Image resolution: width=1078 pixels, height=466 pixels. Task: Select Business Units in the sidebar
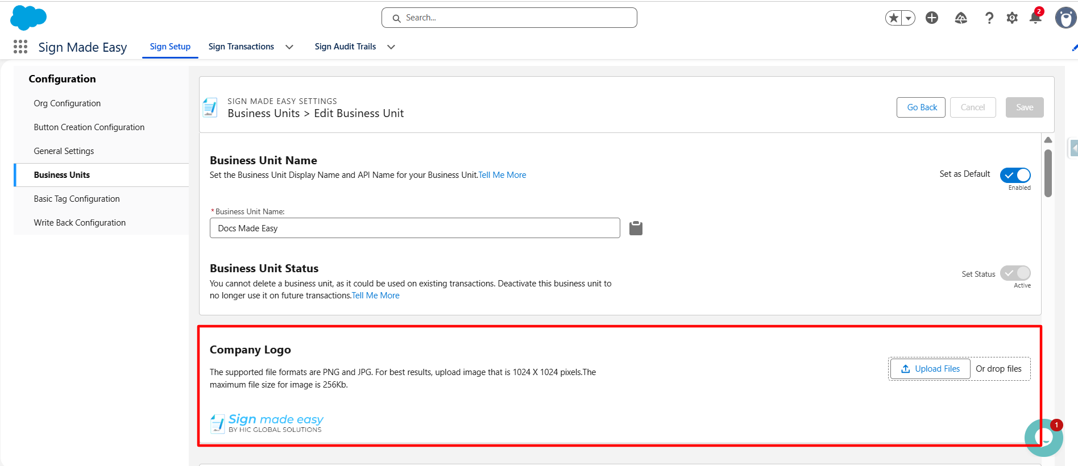101,175
